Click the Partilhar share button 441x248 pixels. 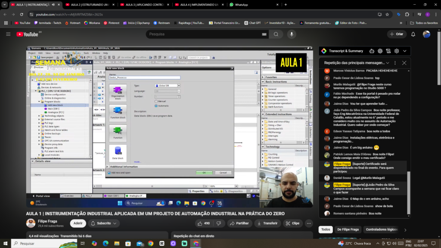239,223
